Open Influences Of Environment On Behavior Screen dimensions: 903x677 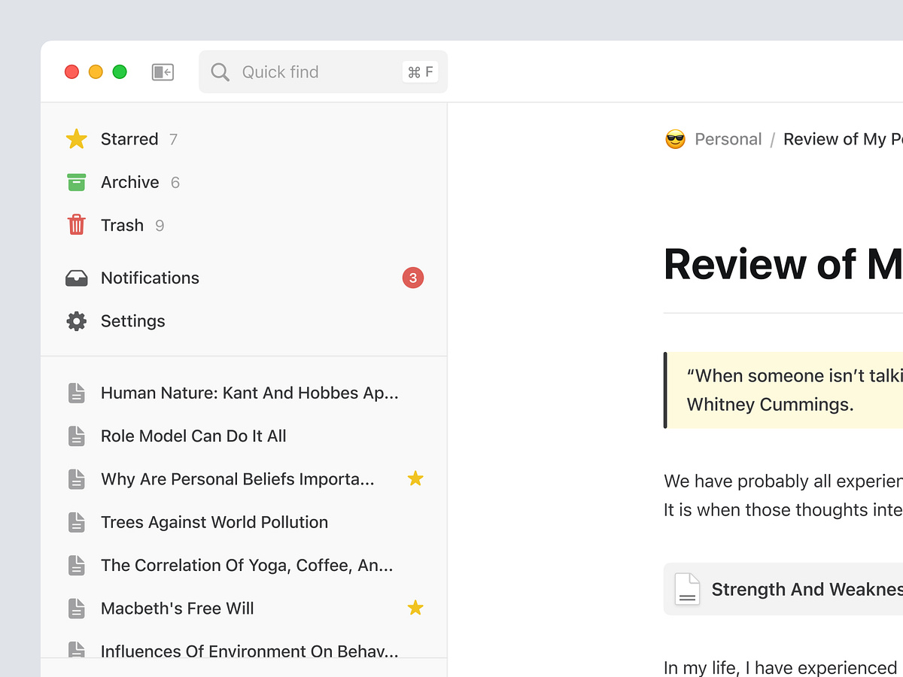[x=248, y=651]
